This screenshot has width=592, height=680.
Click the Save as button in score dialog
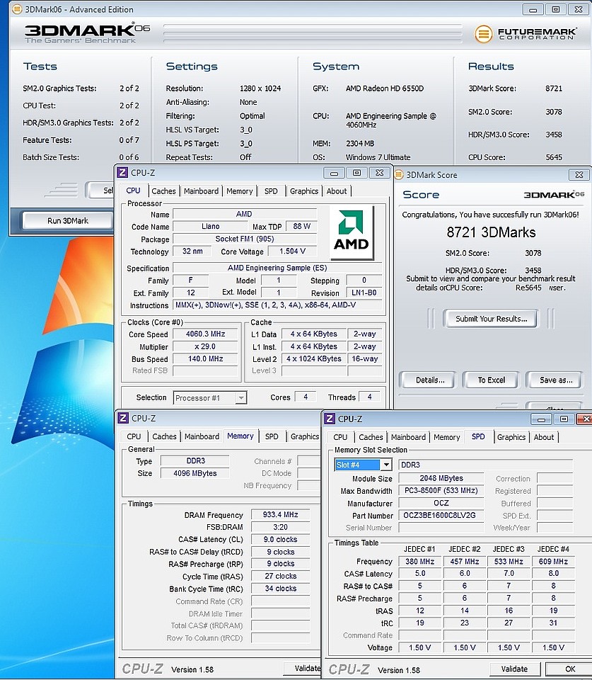pyautogui.click(x=556, y=380)
